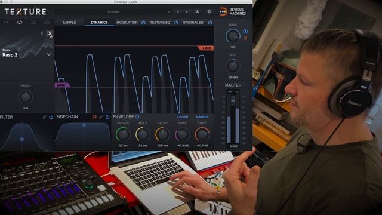Click the orange S button beside Gain
This screenshot has height=215, width=382.
(x=245, y=38)
